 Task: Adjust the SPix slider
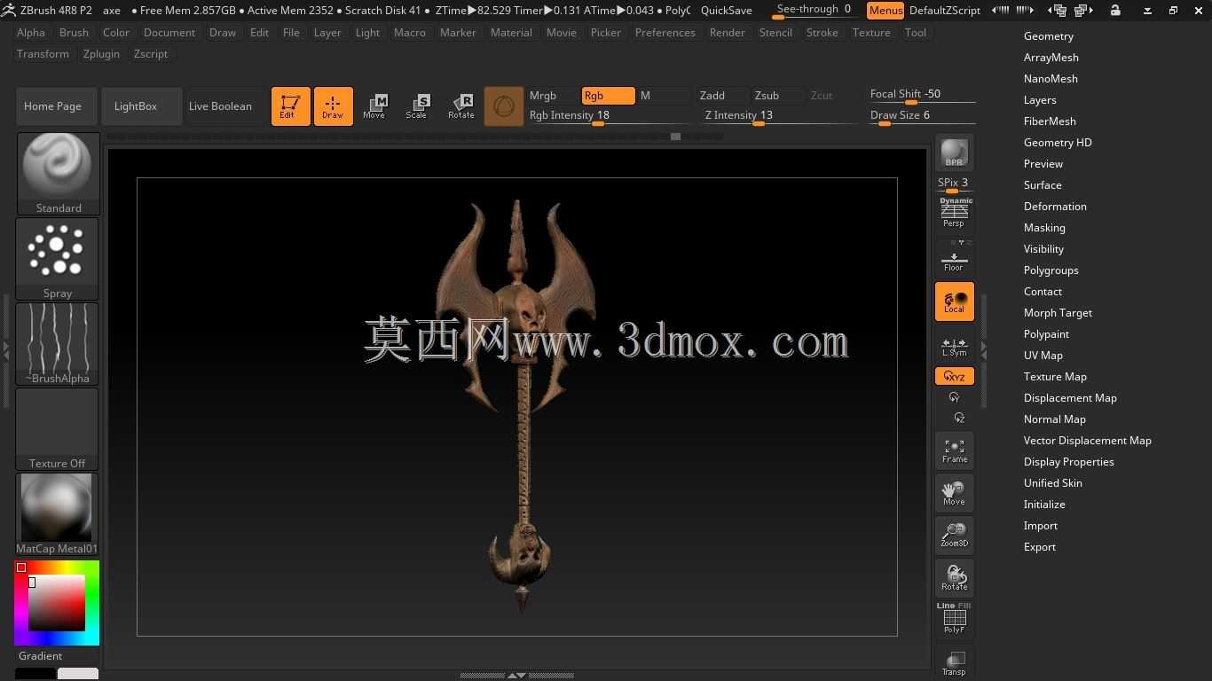click(955, 184)
